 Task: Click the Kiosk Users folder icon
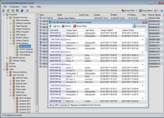[x=14, y=87]
